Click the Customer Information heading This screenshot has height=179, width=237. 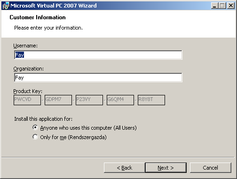click(x=38, y=17)
